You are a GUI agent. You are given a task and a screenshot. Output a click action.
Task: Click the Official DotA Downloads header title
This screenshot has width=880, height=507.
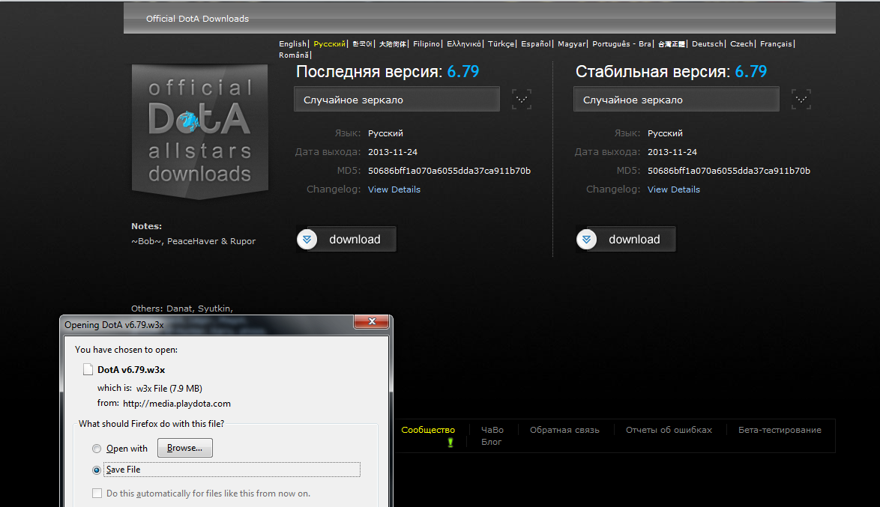tap(198, 19)
